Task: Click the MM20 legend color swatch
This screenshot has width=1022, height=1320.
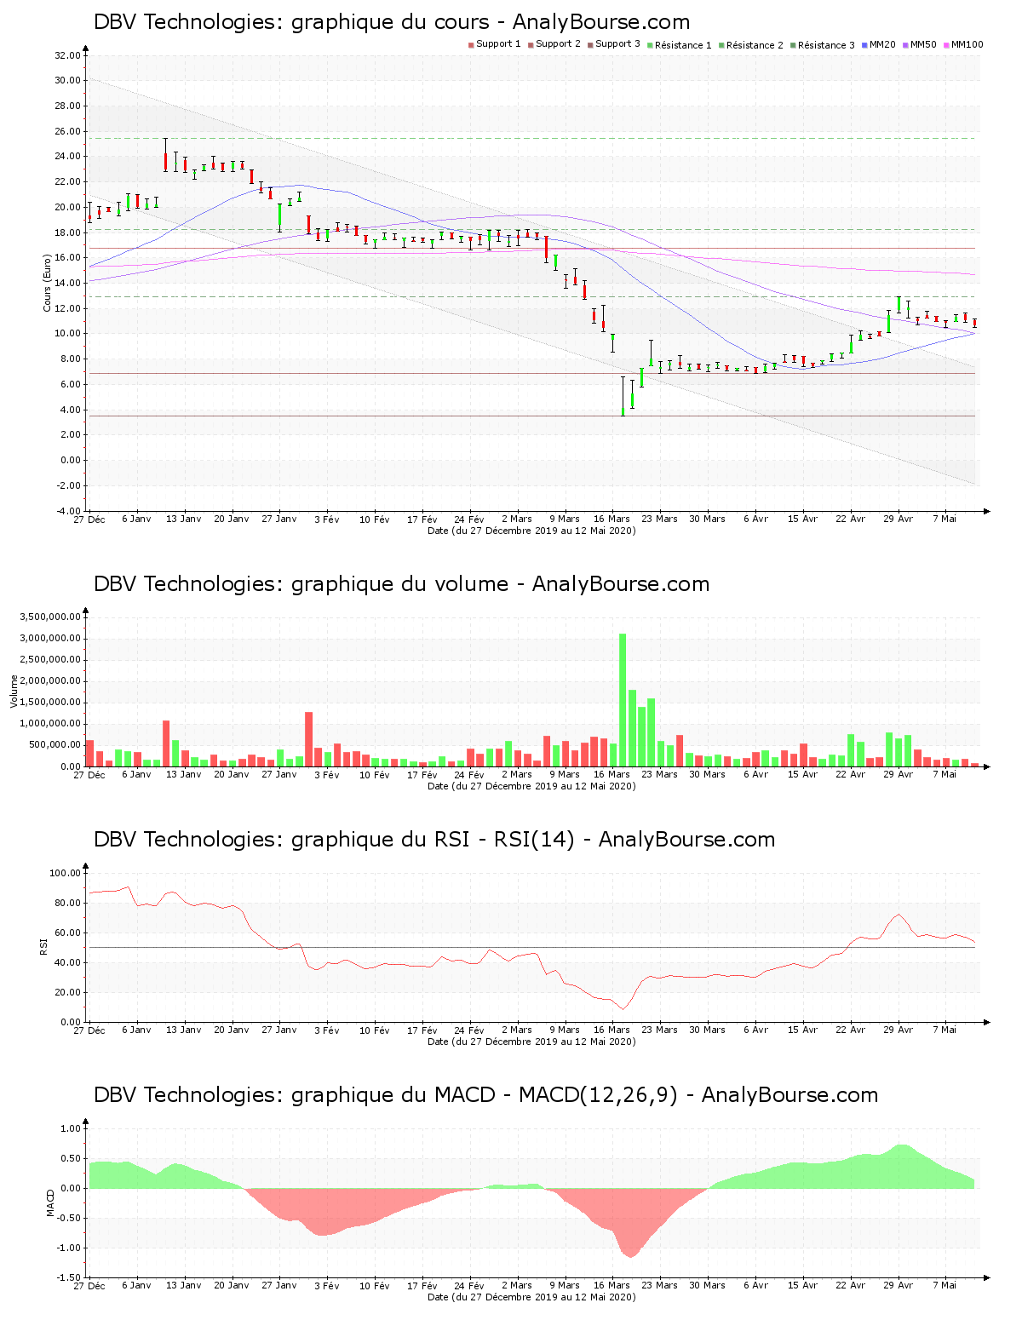Action: [864, 45]
